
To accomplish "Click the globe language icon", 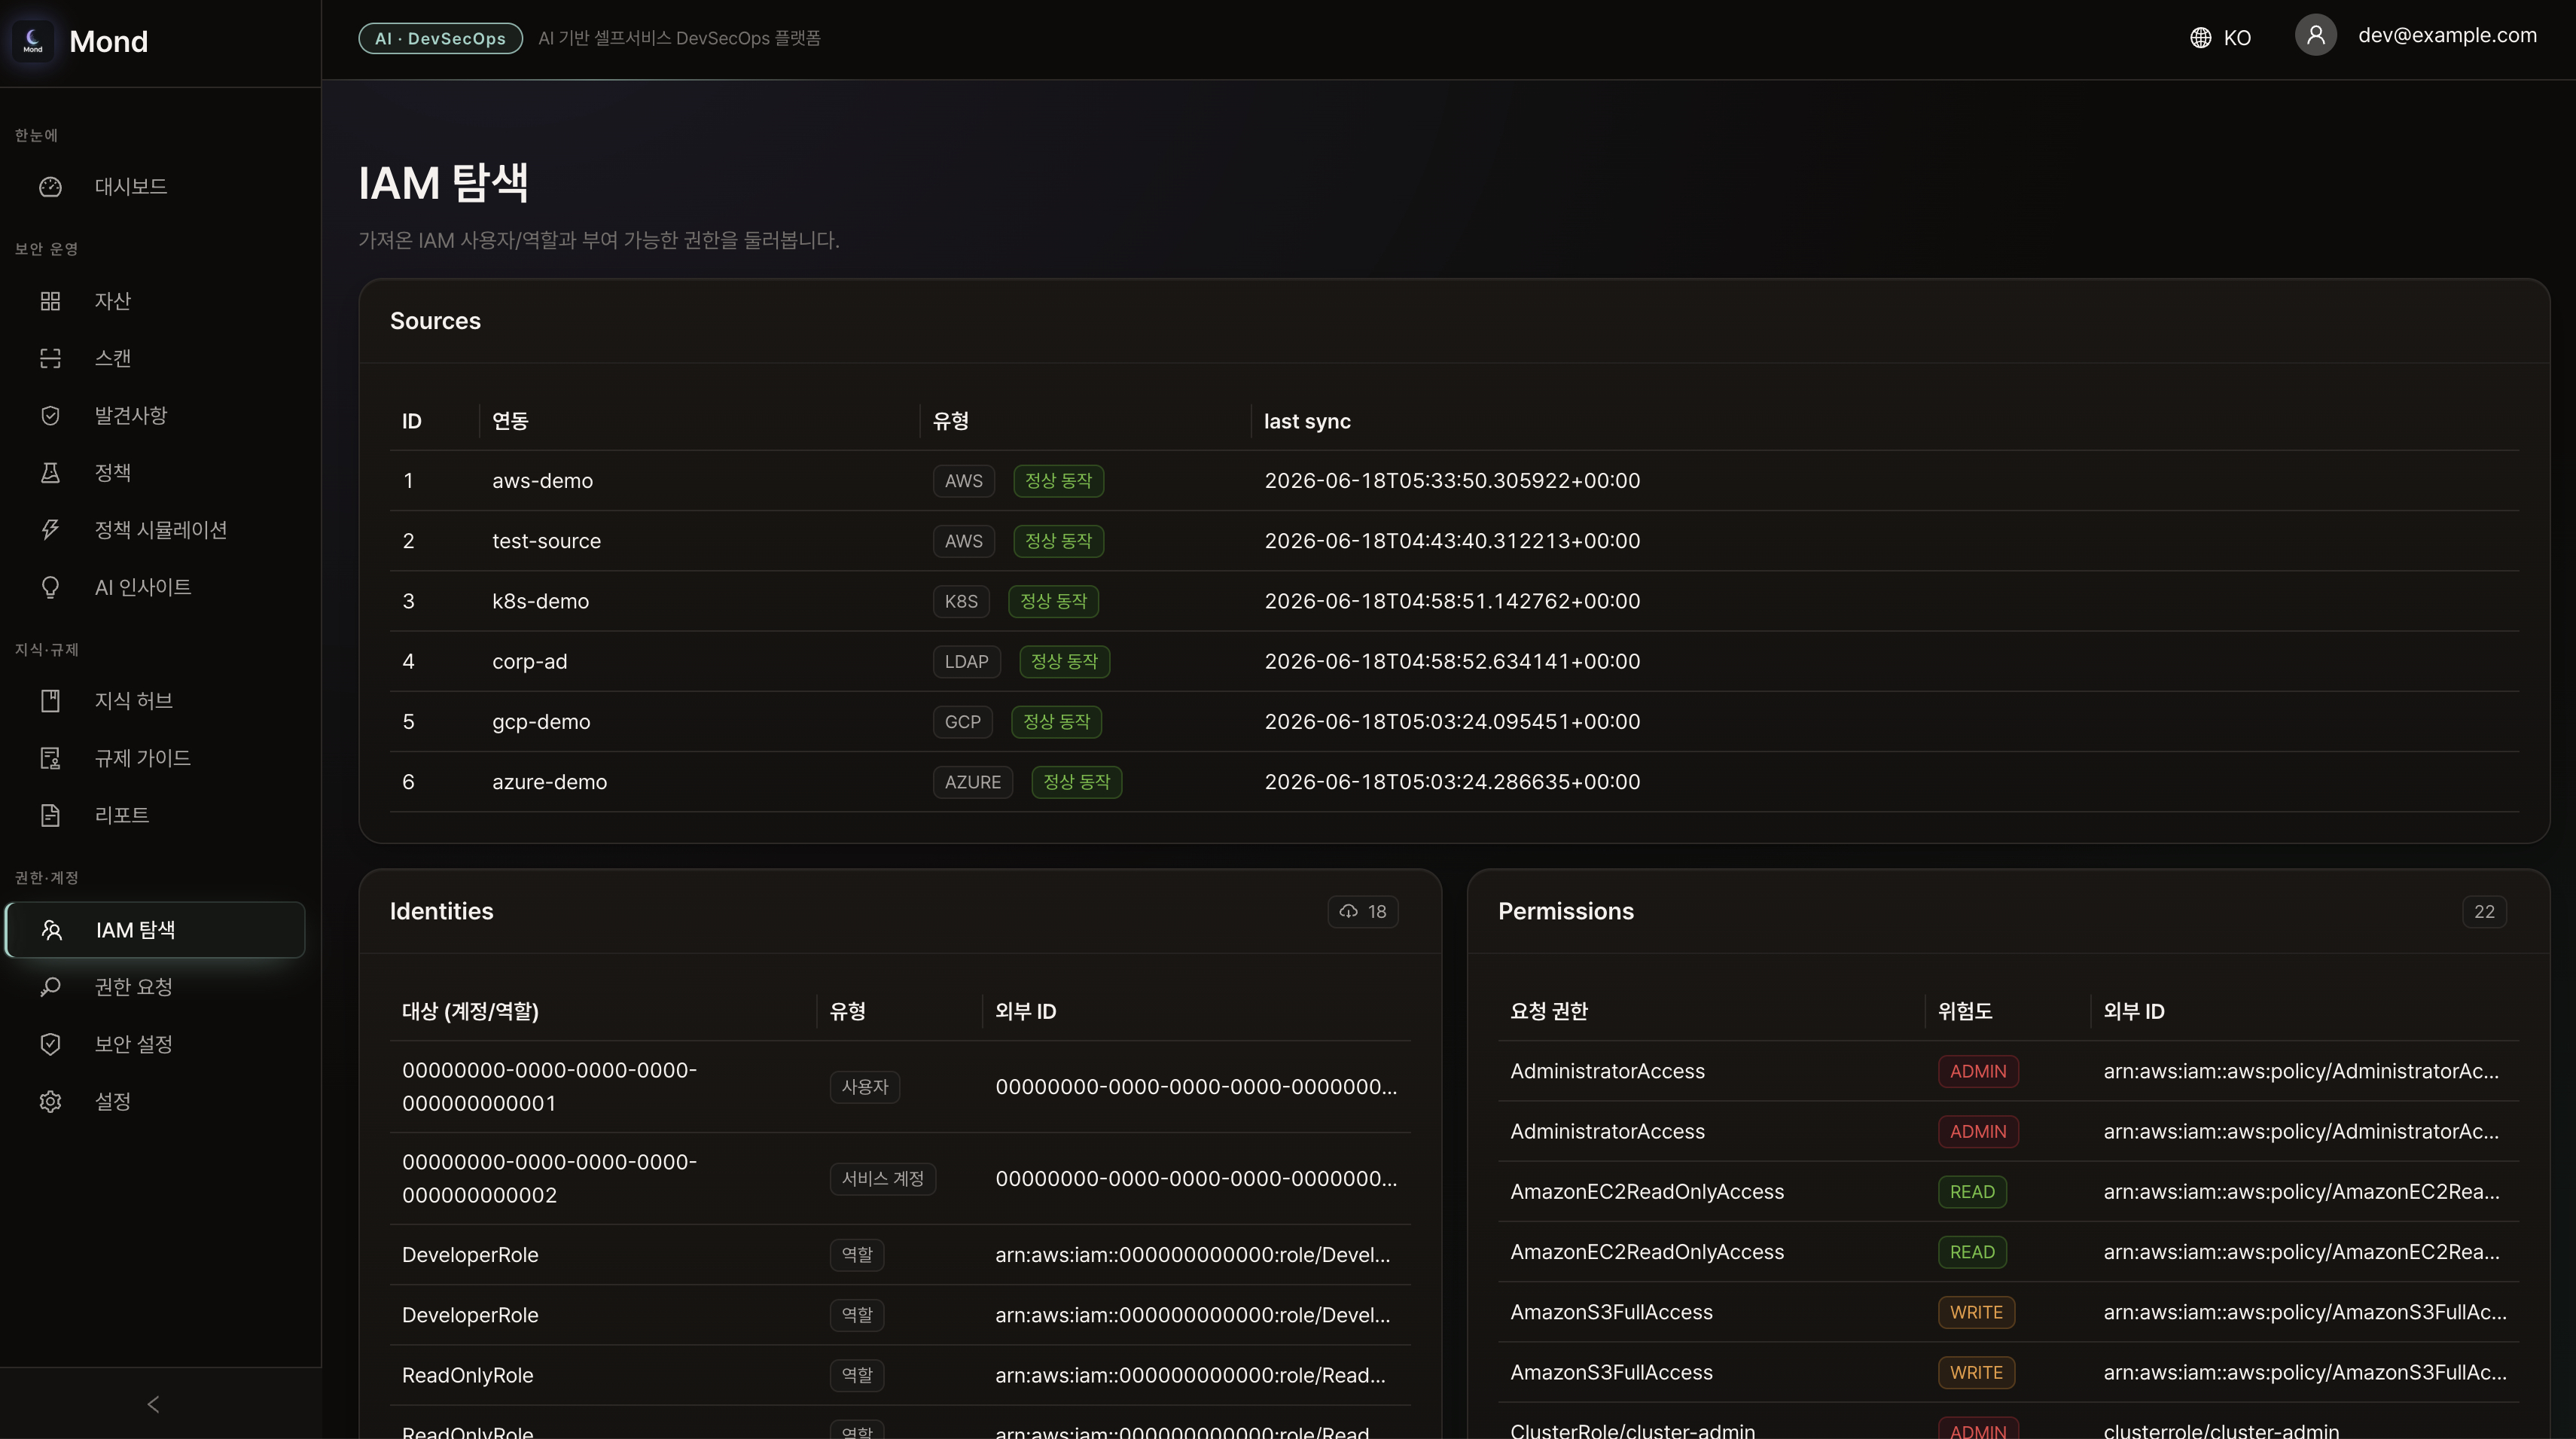I will [2200, 38].
